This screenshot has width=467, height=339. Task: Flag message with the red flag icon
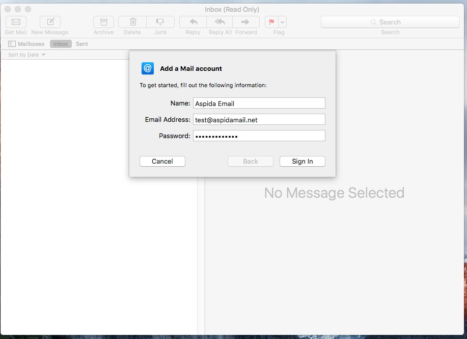click(x=271, y=22)
